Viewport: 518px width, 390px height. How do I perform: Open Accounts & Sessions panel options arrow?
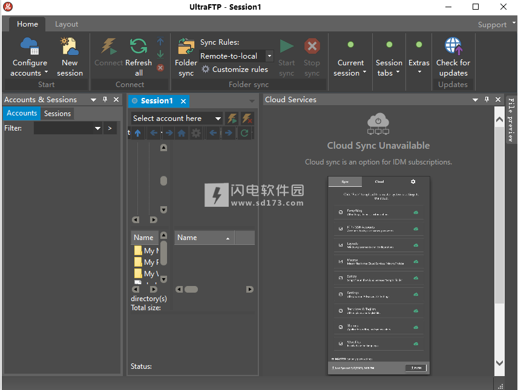(93, 100)
